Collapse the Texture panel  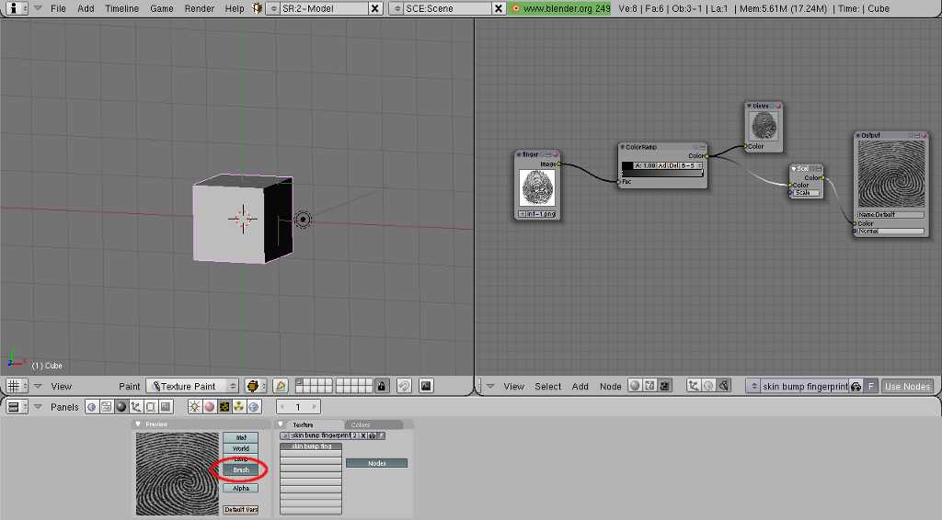pyautogui.click(x=281, y=424)
